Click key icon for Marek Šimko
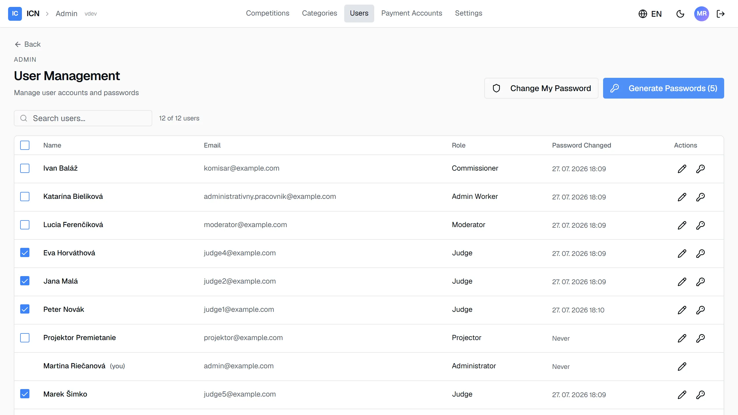Image resolution: width=738 pixels, height=415 pixels. tap(701, 395)
